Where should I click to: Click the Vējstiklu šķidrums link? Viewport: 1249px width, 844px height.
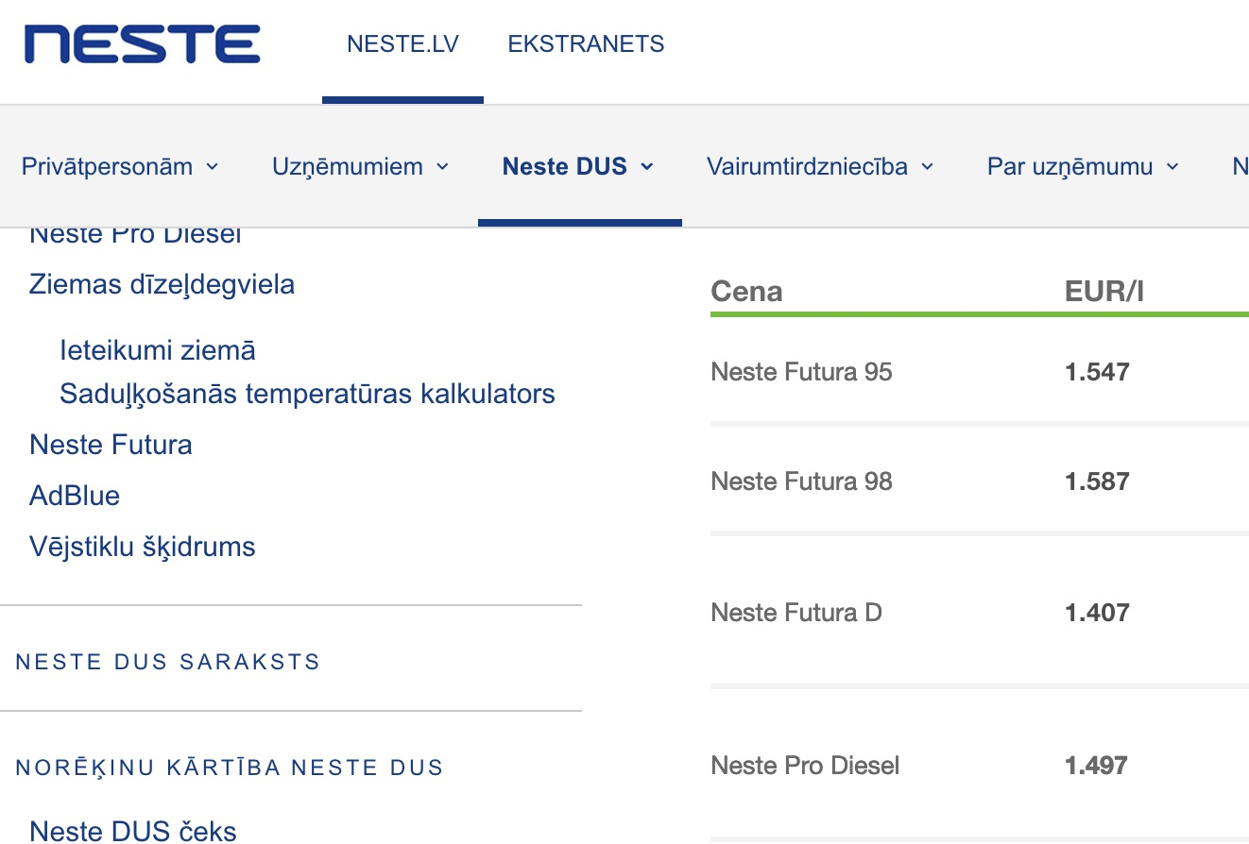(142, 547)
